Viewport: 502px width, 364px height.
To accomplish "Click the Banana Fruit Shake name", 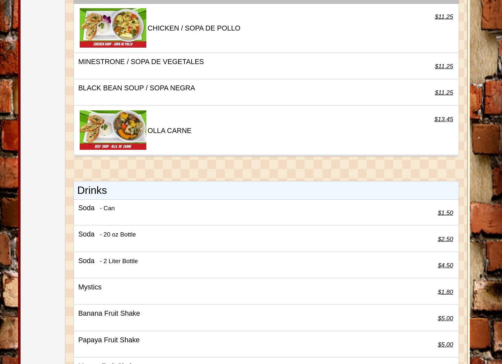I will click(109, 313).
